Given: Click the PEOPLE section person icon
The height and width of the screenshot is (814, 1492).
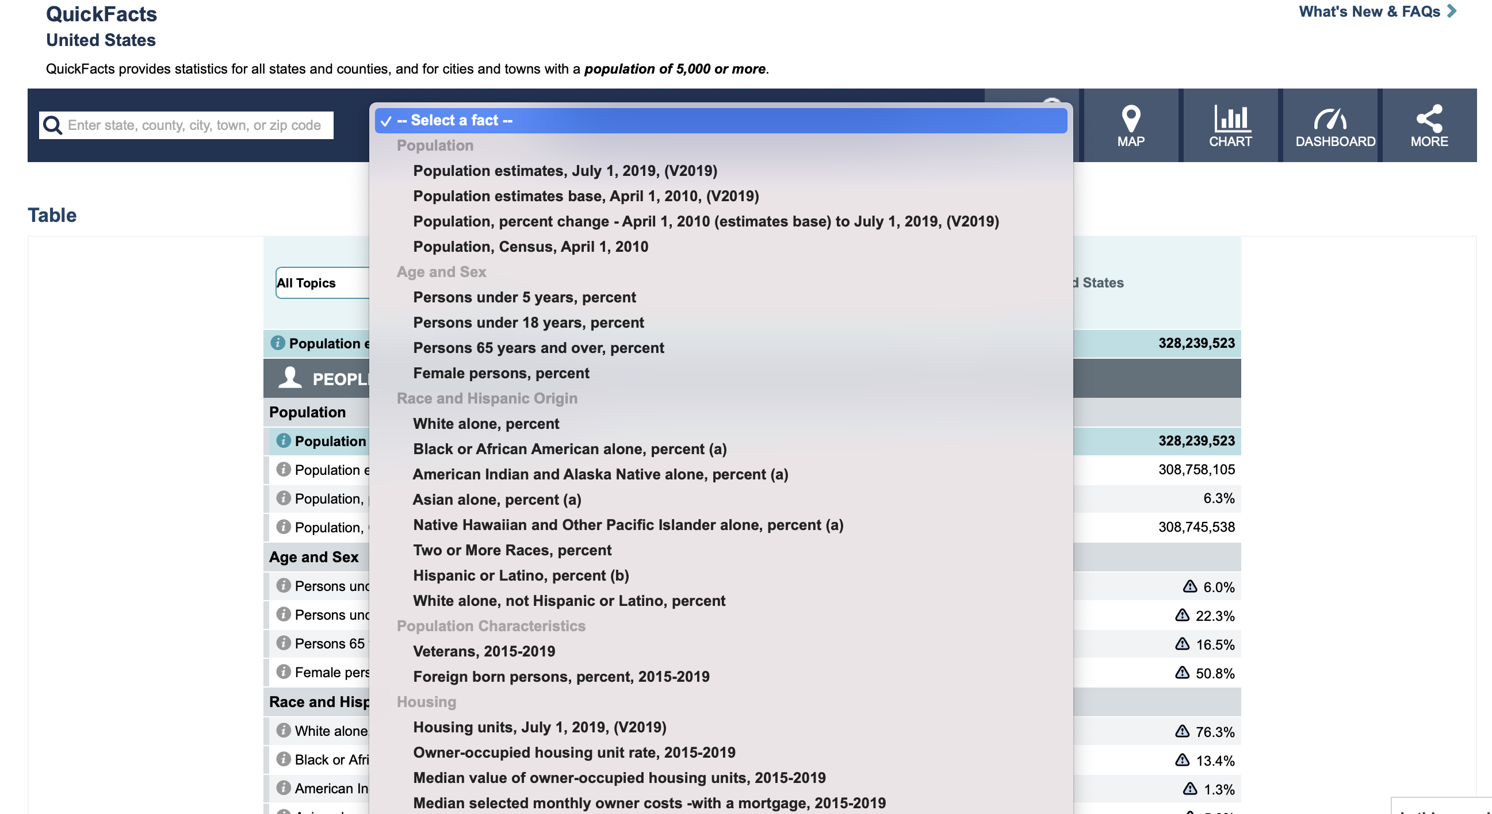Looking at the screenshot, I should 290,378.
